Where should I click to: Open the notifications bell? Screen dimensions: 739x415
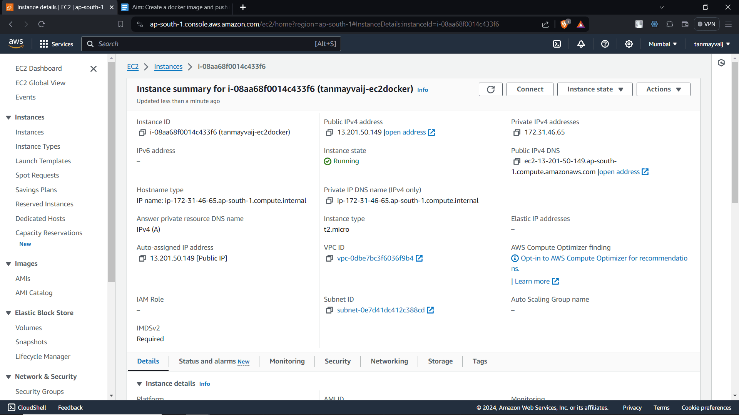[x=581, y=44]
